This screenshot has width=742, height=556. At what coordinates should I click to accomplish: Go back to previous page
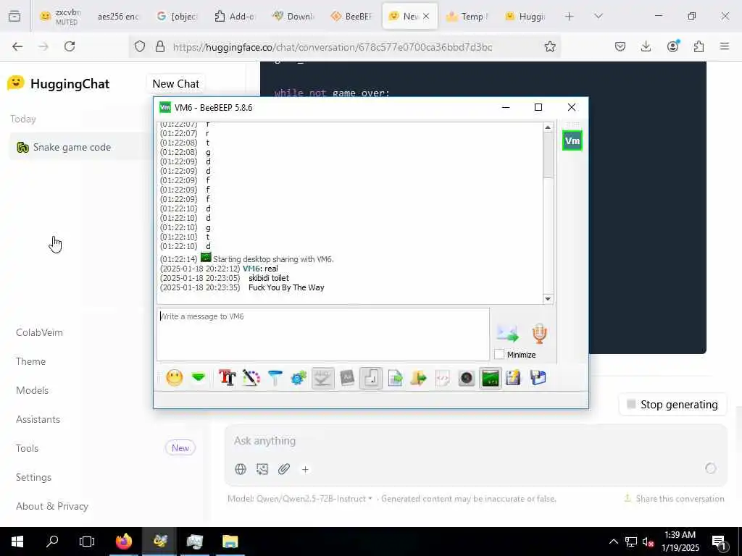click(x=17, y=46)
